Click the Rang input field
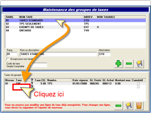 click(x=12, y=54)
